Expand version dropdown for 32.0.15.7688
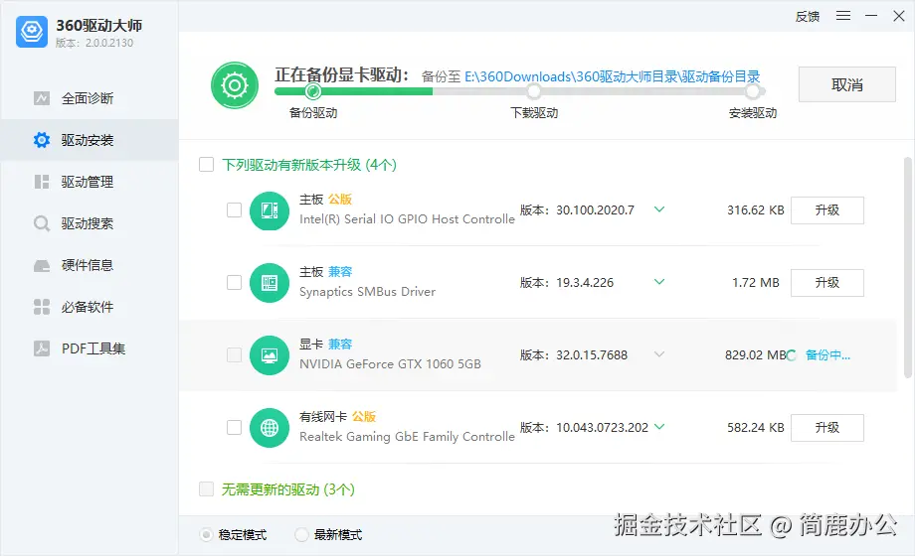 coord(659,353)
